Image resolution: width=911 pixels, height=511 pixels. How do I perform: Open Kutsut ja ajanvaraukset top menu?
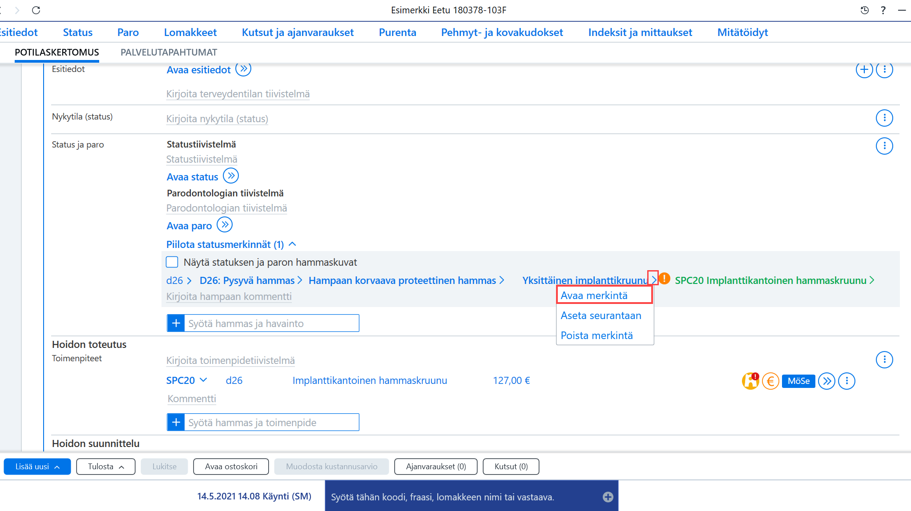point(298,32)
